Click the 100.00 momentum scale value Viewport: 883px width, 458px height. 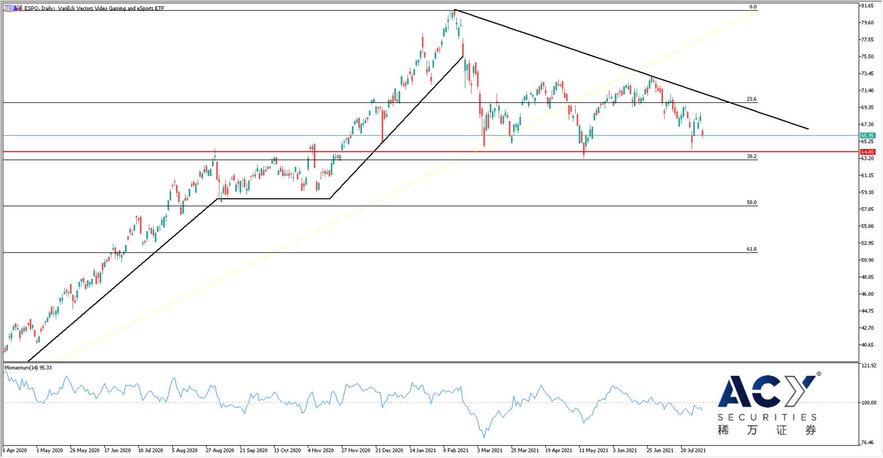(869, 402)
